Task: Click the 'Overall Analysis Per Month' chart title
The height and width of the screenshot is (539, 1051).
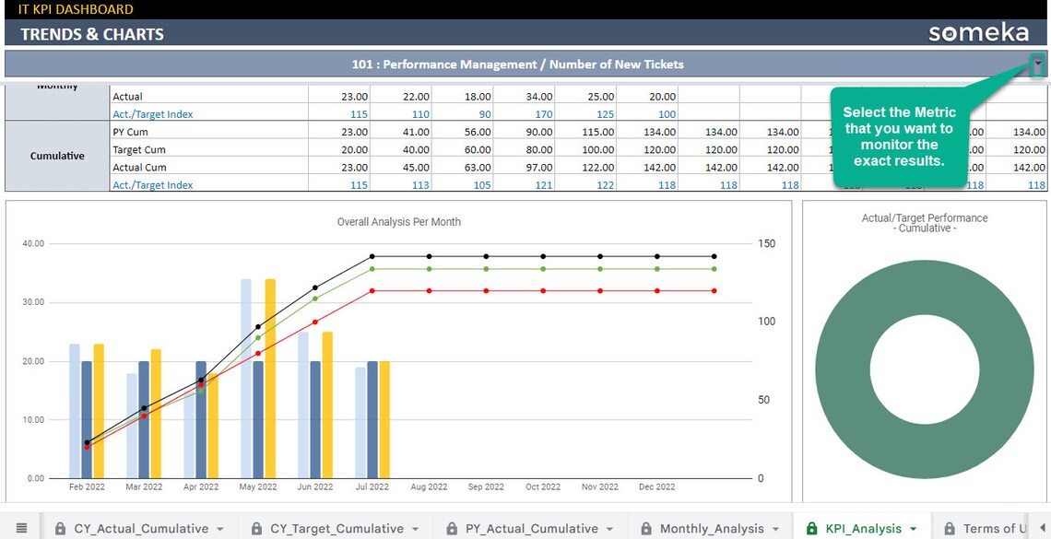Action: pyautogui.click(x=399, y=222)
